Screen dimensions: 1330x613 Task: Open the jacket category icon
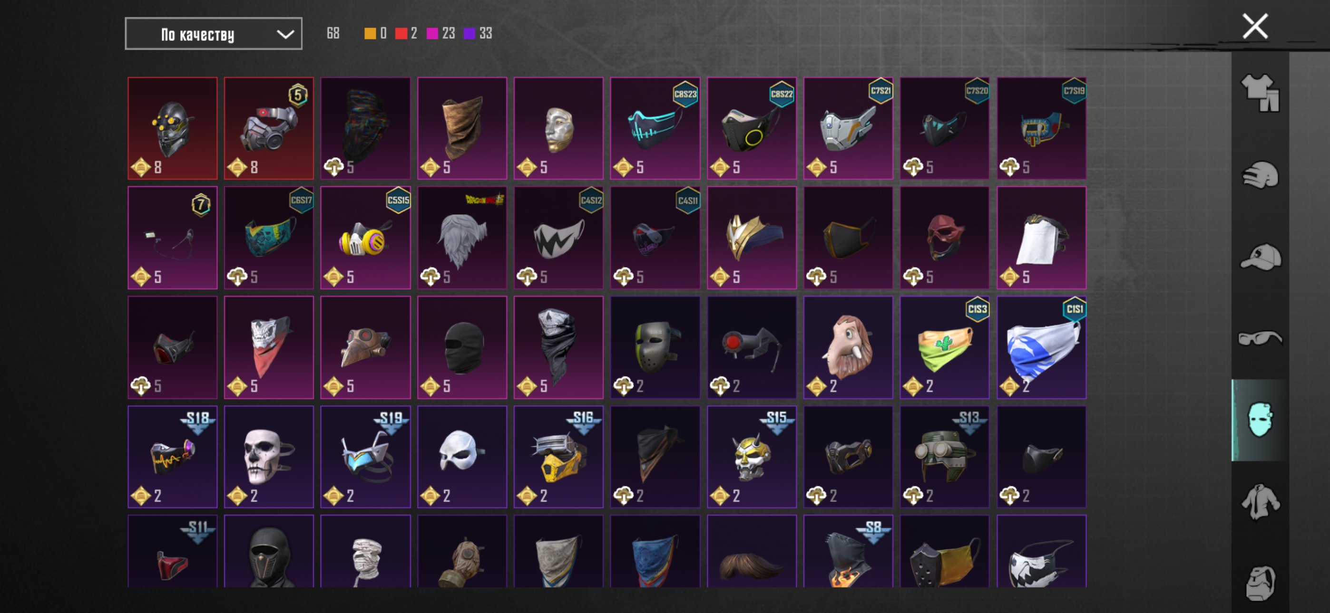tap(1260, 501)
